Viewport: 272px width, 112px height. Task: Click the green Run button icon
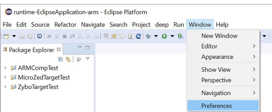point(164,36)
